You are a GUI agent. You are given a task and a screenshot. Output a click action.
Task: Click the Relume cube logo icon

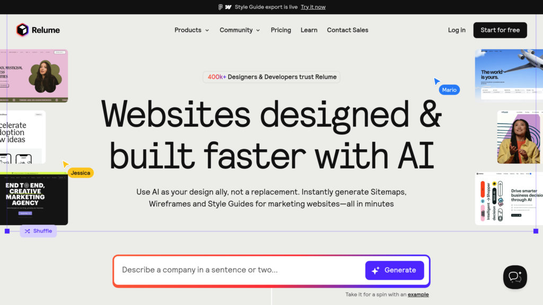pyautogui.click(x=22, y=30)
